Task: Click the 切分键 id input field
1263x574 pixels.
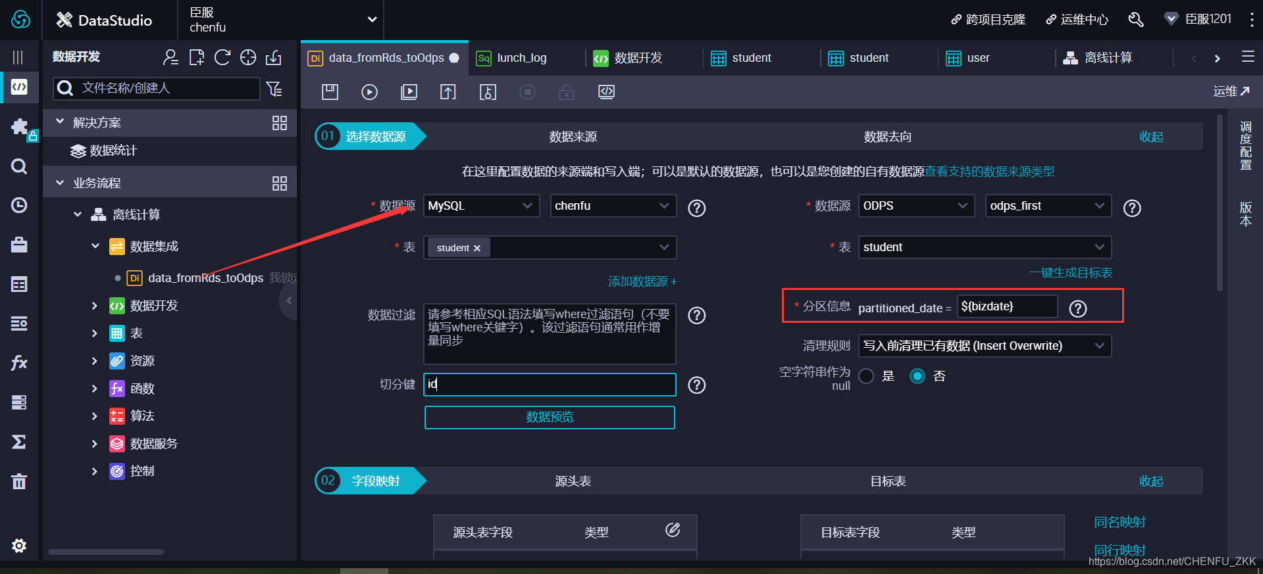Action: pyautogui.click(x=550, y=385)
